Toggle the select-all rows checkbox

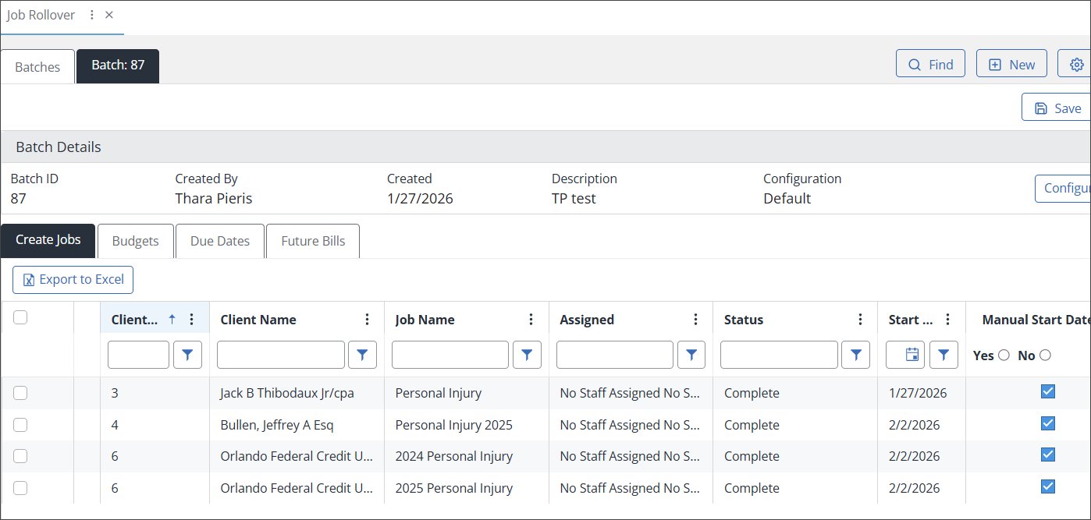coord(20,317)
